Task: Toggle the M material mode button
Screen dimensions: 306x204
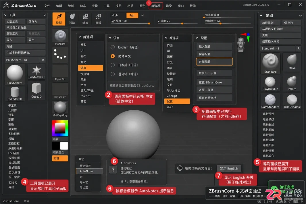Action: [143, 16]
